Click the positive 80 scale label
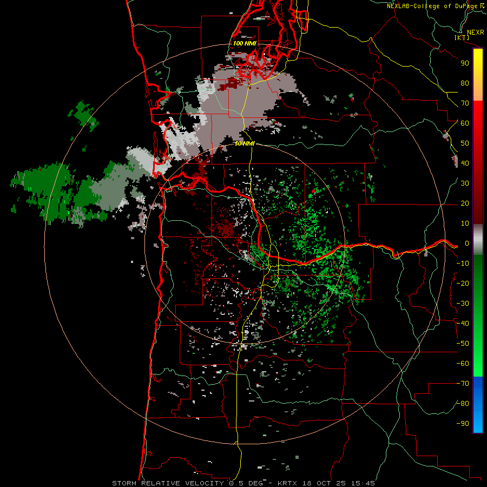The image size is (487, 487). [x=465, y=83]
